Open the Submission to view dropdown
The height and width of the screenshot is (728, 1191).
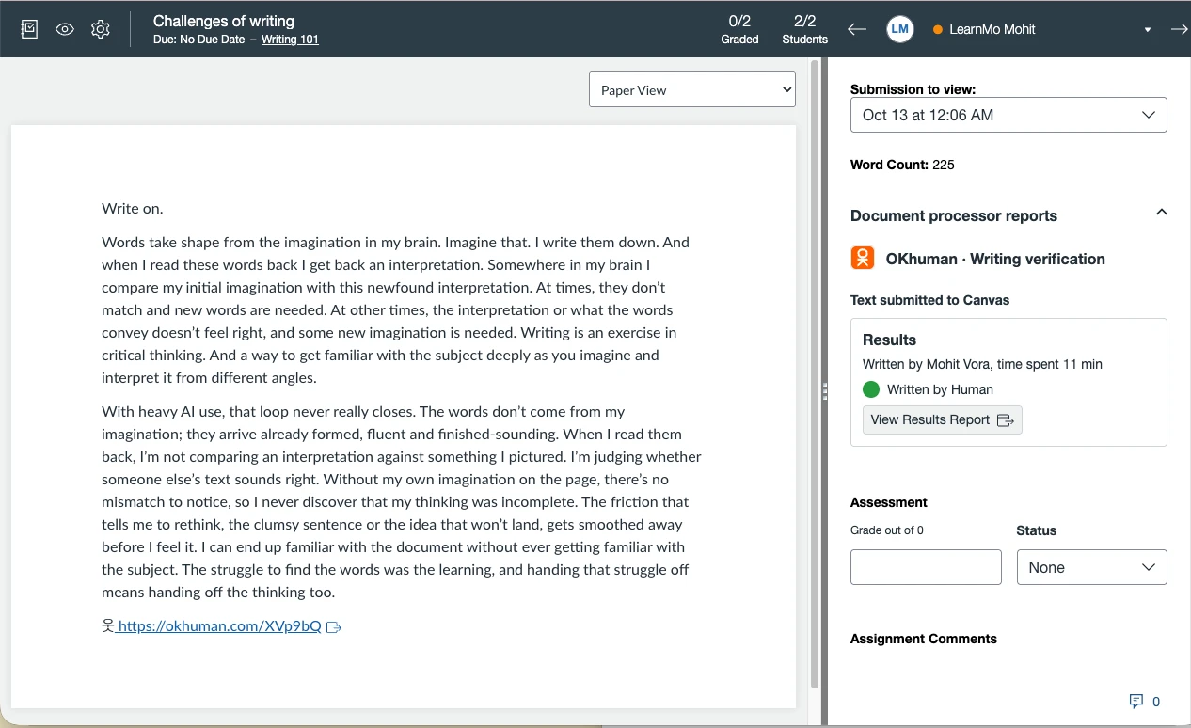point(1008,115)
